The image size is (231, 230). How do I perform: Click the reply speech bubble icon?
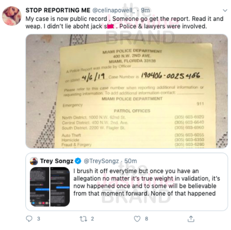tap(29, 219)
